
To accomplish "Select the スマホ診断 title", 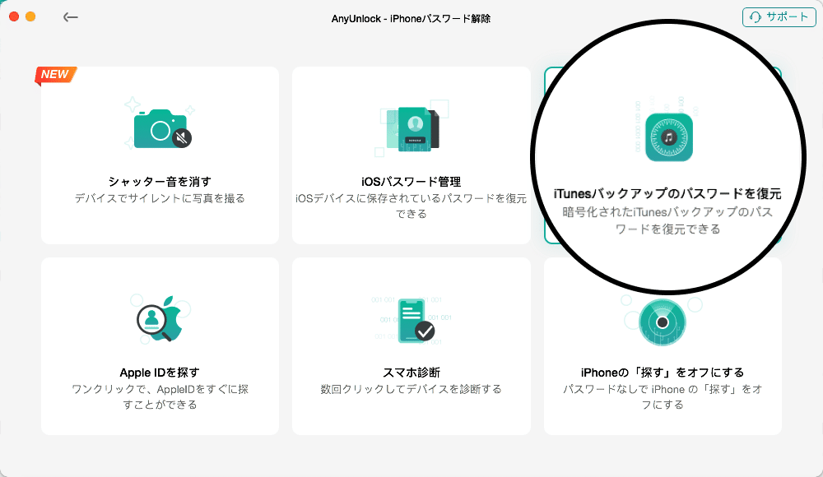I will click(411, 373).
